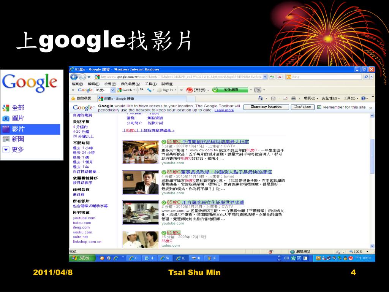Open the video thumbnail of 85度C董事長吳政學 result

pyautogui.click(x=141, y=182)
